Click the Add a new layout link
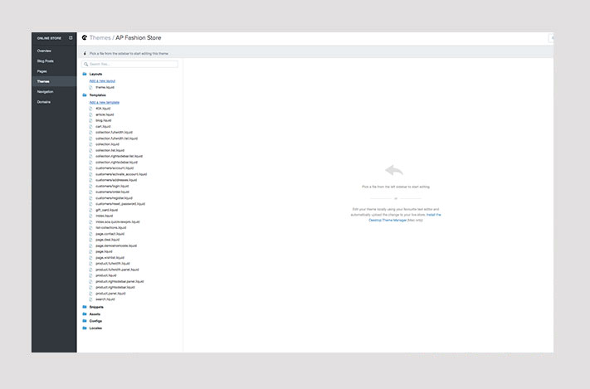 click(x=103, y=80)
